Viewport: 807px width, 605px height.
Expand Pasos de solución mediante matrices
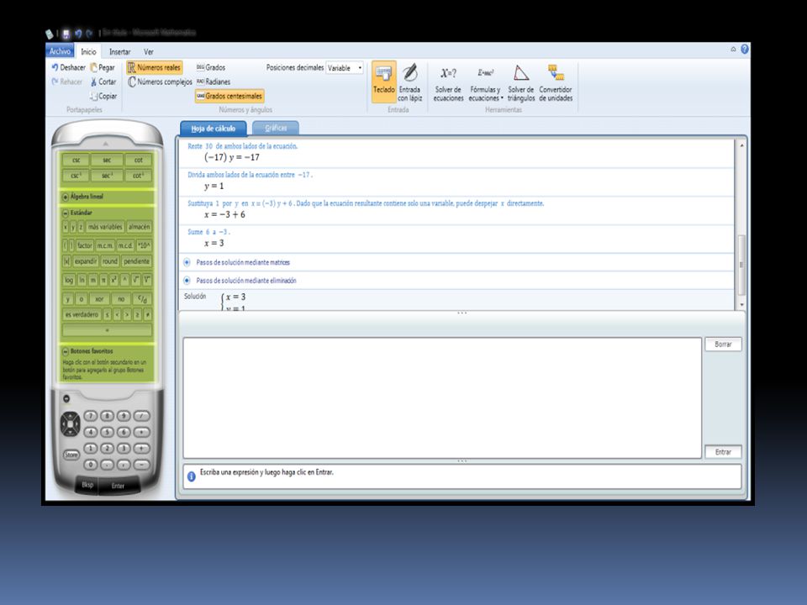coord(187,262)
